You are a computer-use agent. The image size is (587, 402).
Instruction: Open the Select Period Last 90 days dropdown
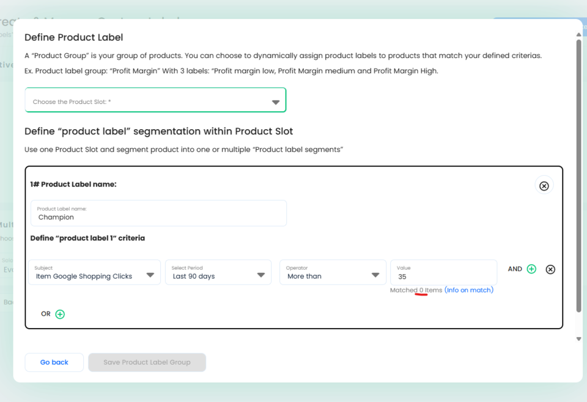[x=218, y=272]
